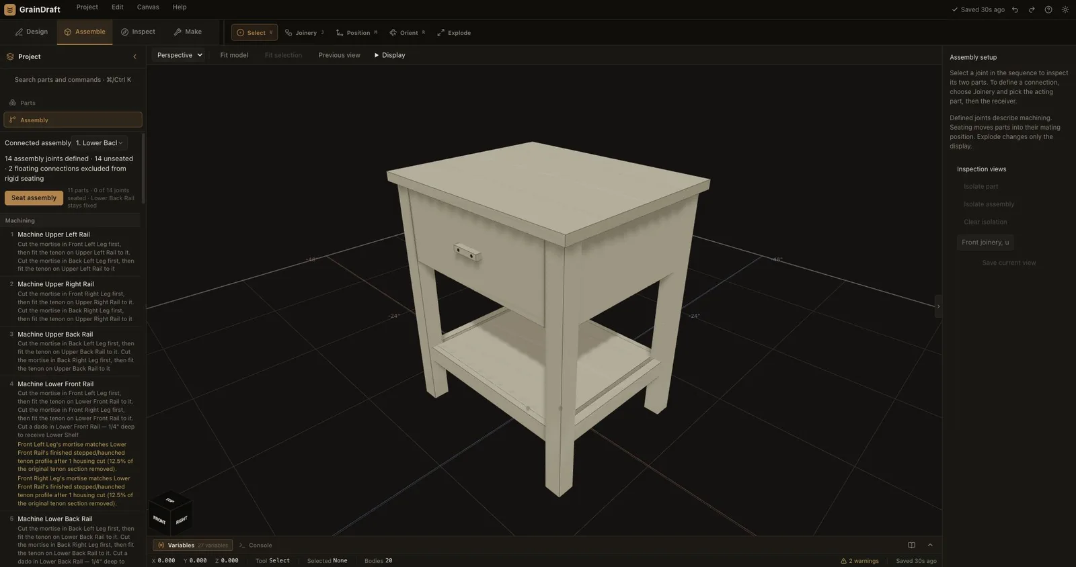Activate the Position tool
The width and height of the screenshot is (1076, 567).
click(356, 32)
